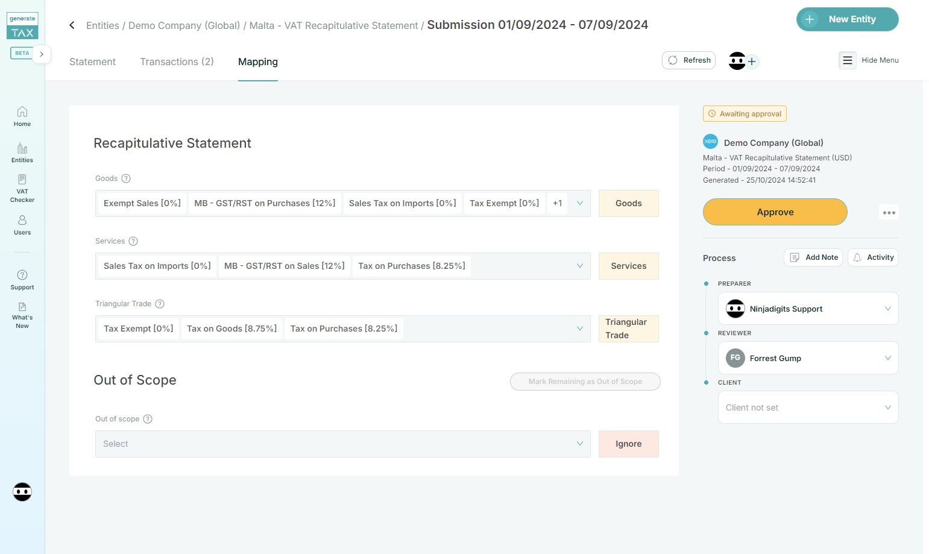Image resolution: width=929 pixels, height=554 pixels.
Task: Click the ninja avatar beside Refresh
Action: click(x=737, y=61)
